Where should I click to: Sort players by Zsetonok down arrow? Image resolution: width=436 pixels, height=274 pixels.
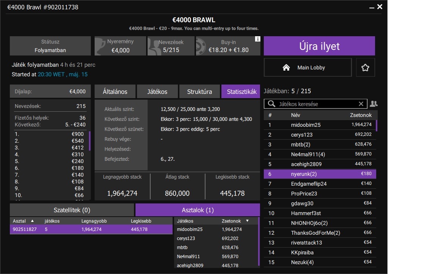click(247, 221)
